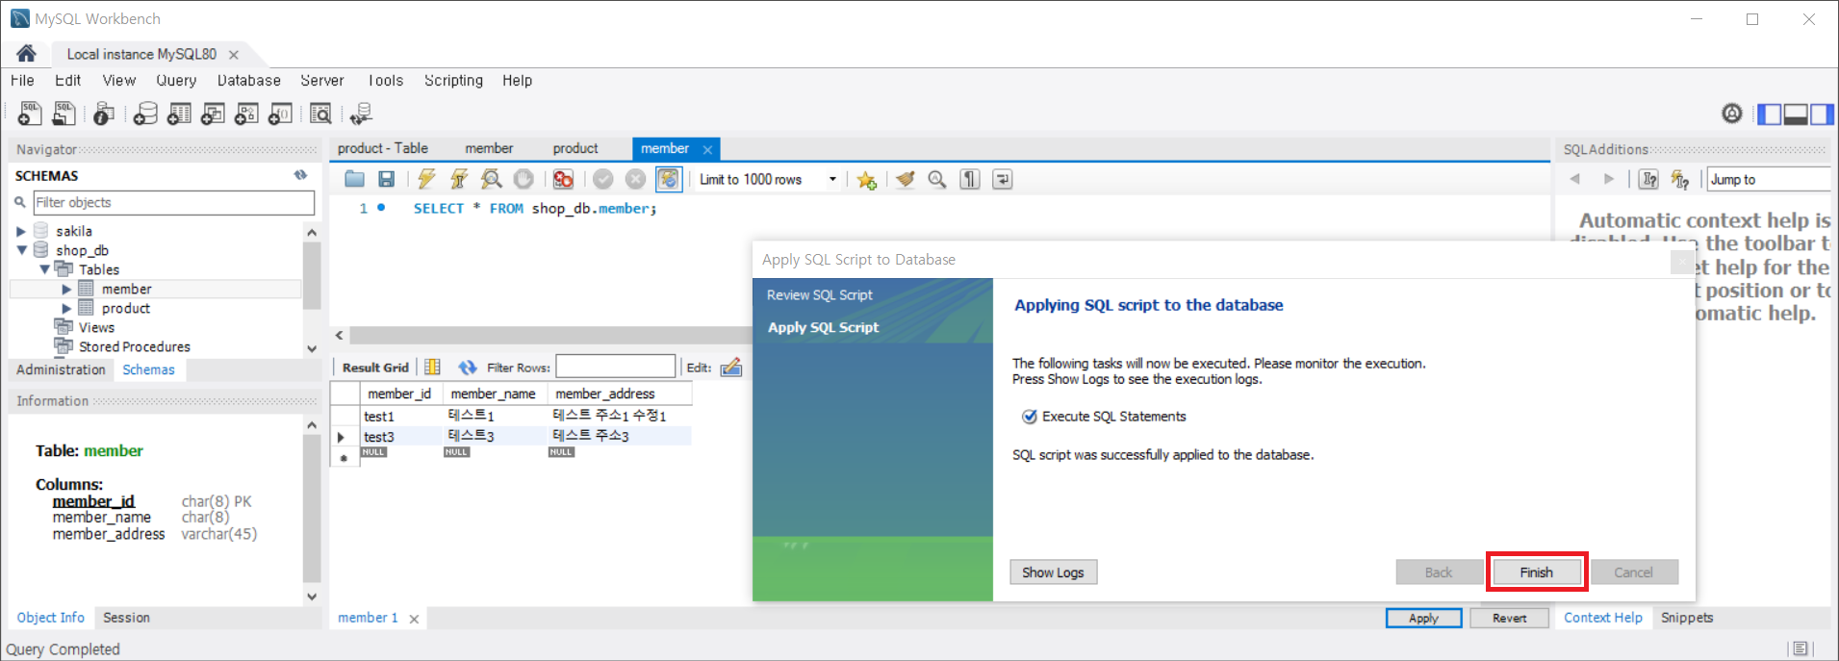Viewport: 1839px width, 661px height.
Task: Toggle invisible characters display
Action: coord(970,179)
